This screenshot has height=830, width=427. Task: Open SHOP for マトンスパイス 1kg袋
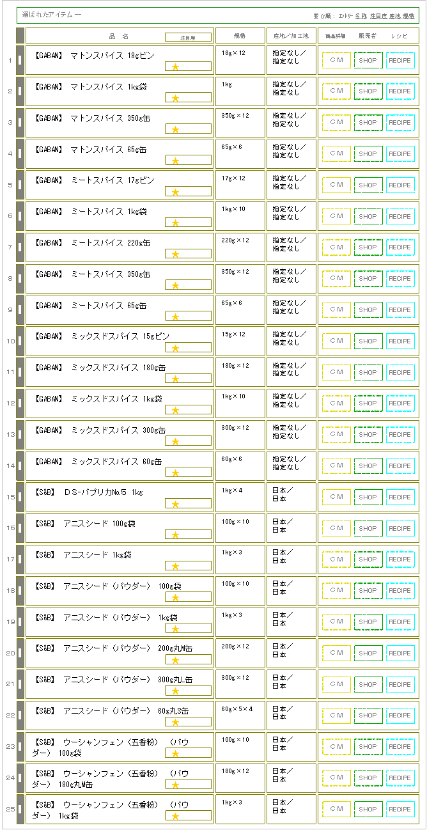pos(368,91)
